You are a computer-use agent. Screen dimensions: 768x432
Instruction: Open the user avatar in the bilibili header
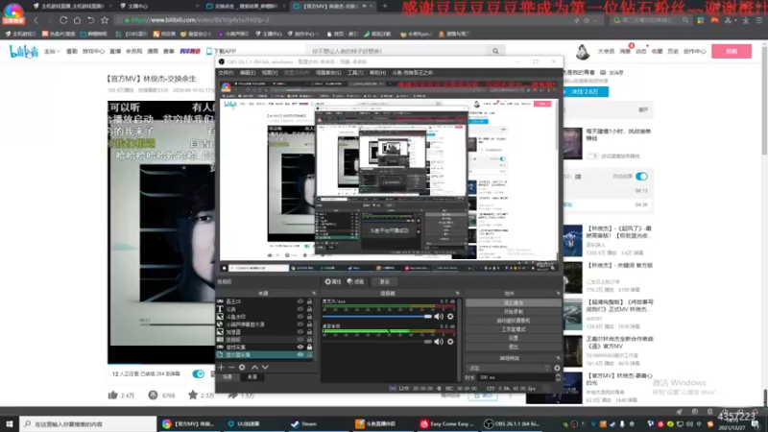[583, 52]
